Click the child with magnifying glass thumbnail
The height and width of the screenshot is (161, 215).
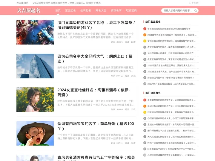pos(35,133)
